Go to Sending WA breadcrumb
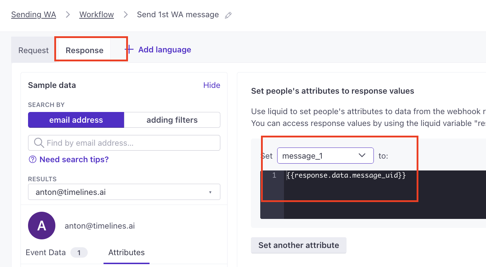Image resolution: width=486 pixels, height=267 pixels. pos(33,15)
